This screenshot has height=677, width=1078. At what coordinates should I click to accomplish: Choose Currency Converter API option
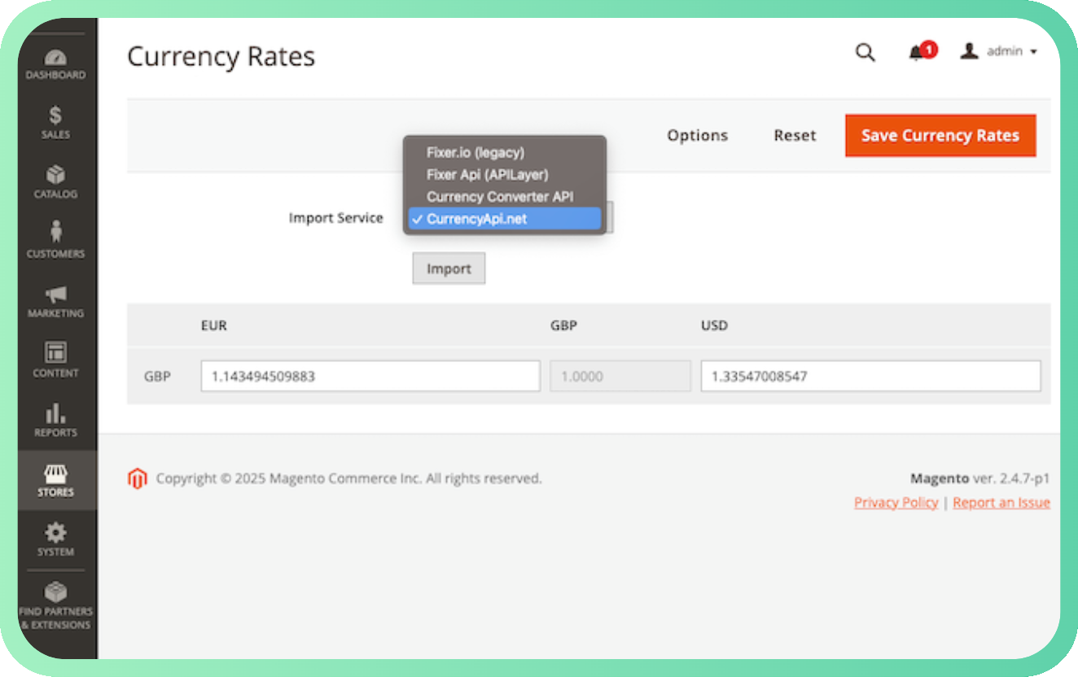click(x=499, y=196)
